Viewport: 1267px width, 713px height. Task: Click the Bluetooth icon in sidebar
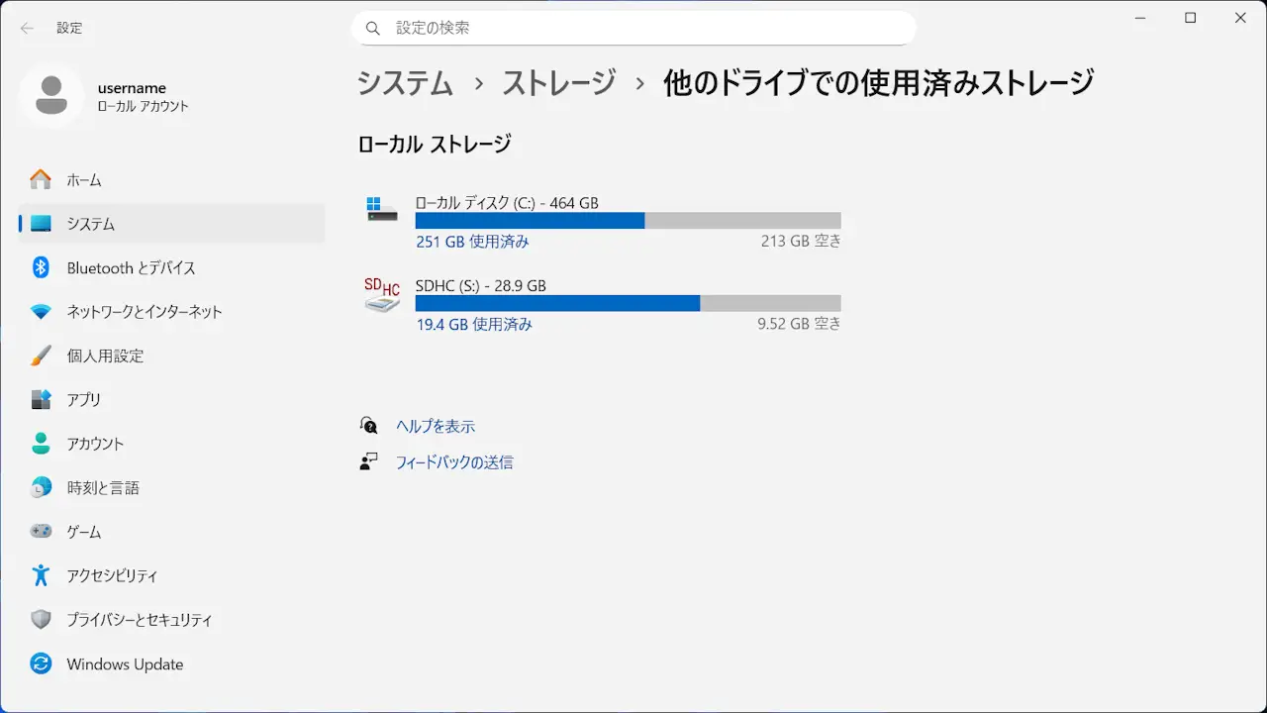(x=41, y=267)
